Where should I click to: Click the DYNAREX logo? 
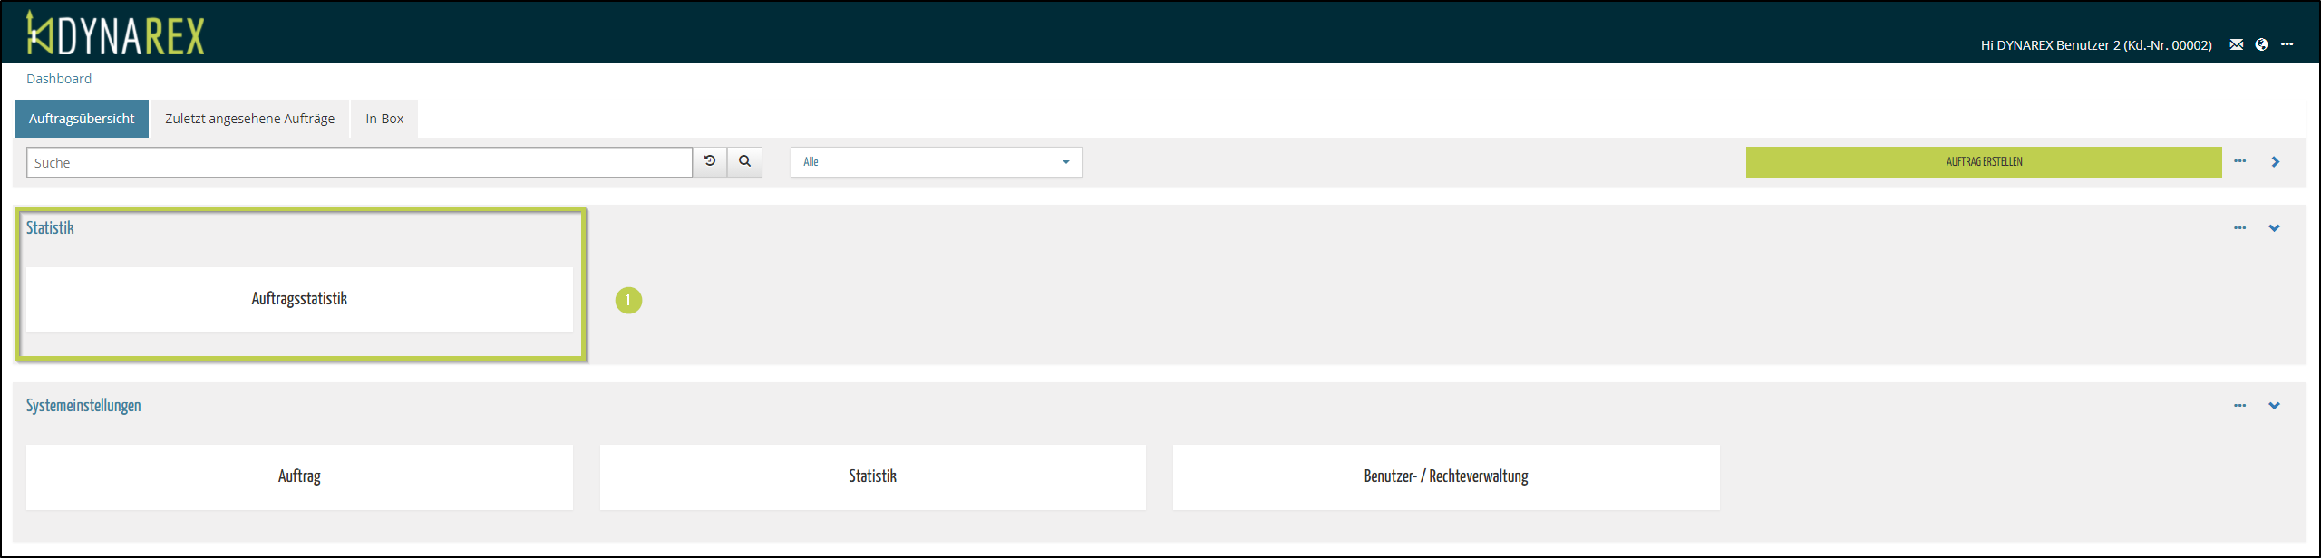tap(115, 34)
